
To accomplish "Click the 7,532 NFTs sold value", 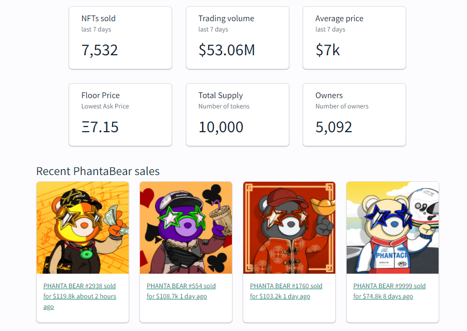I will tap(100, 50).
